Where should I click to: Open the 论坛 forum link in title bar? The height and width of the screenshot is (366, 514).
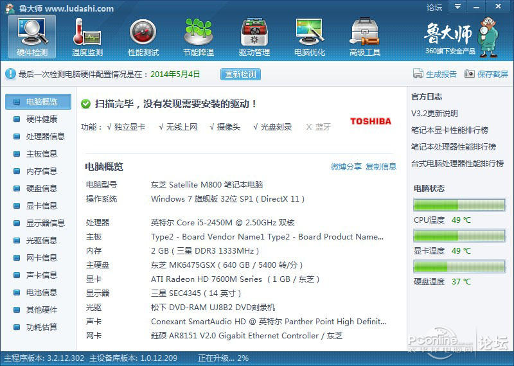tap(434, 7)
